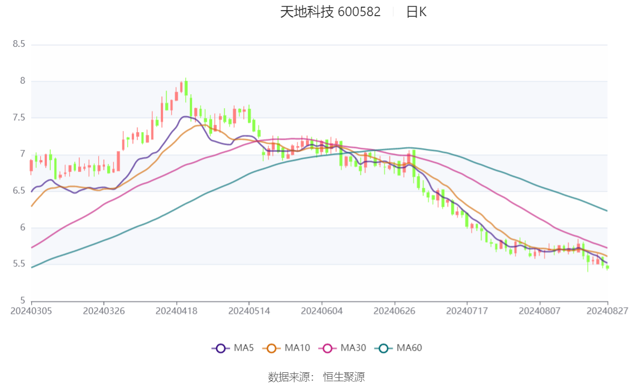Click the 日K label in title
Viewport: 633px width, 384px height.
pos(416,12)
